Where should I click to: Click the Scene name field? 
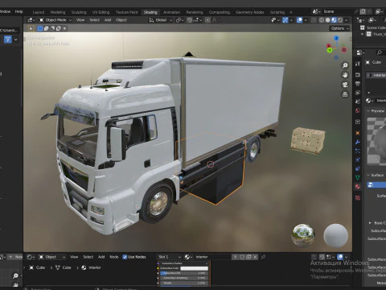(338, 11)
